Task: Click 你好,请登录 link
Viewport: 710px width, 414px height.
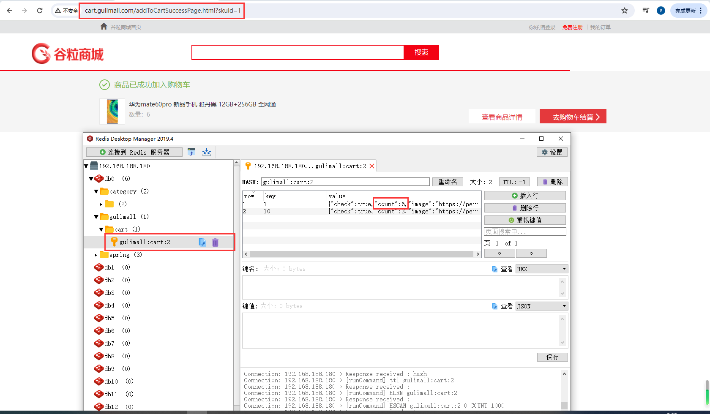Action: tap(542, 27)
